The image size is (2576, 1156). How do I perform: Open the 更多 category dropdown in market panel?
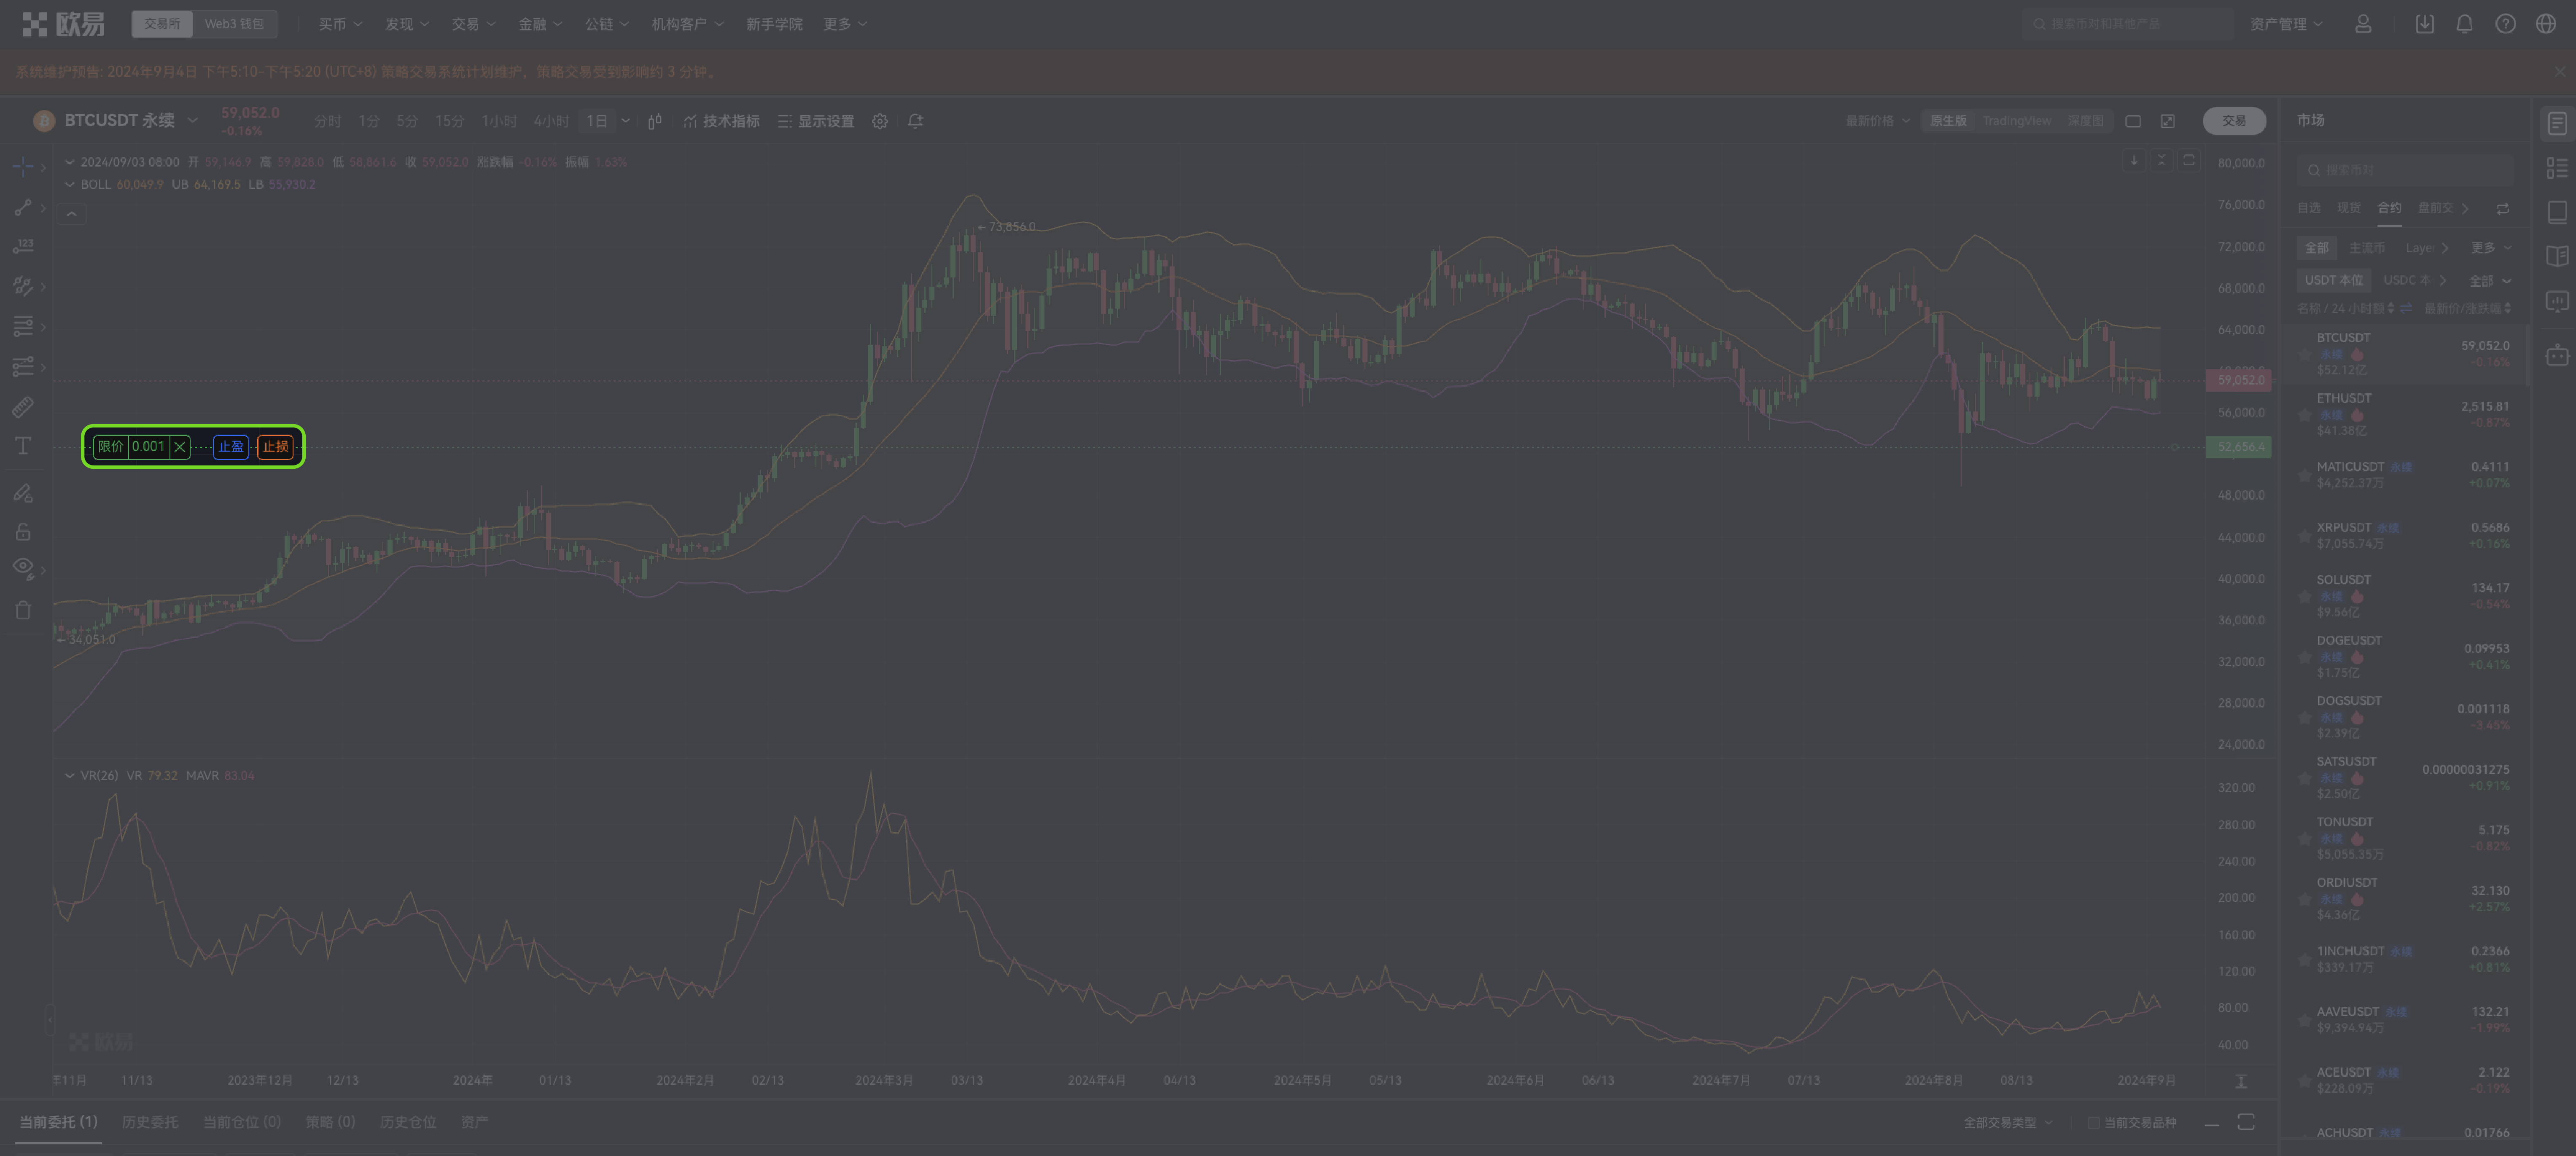[2491, 248]
